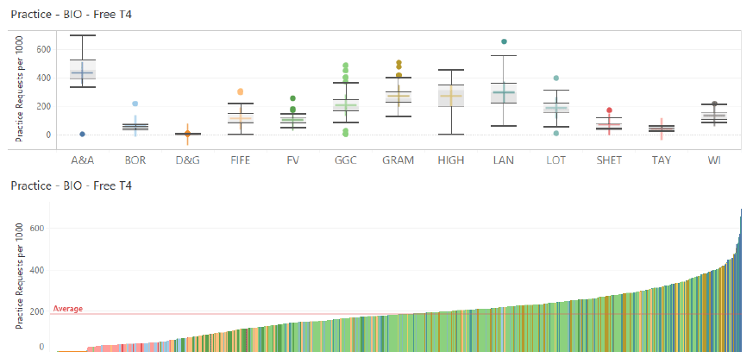Image resolution: width=753 pixels, height=364 pixels.
Task: Click the LAN outlier dot above 600
Action: pos(504,41)
